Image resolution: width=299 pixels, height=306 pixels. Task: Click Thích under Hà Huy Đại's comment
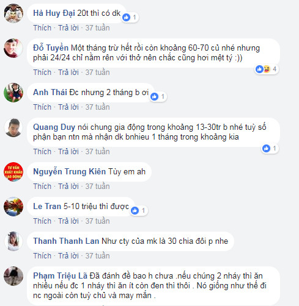pyautogui.click(x=42, y=28)
